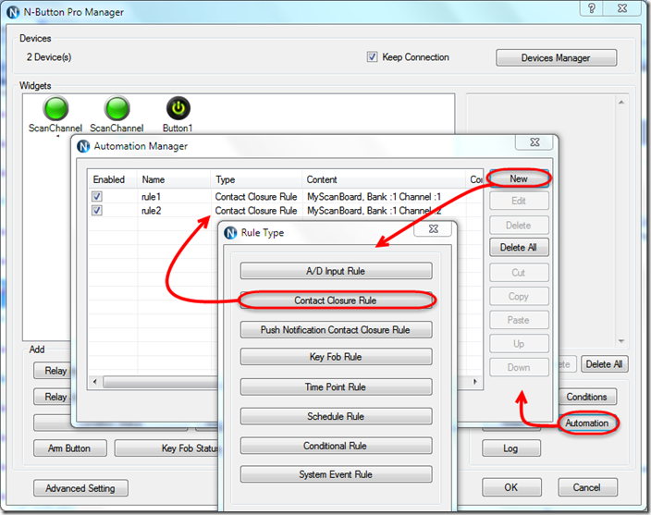This screenshot has width=651, height=515.
Task: Open the Log button
Action: click(511, 448)
